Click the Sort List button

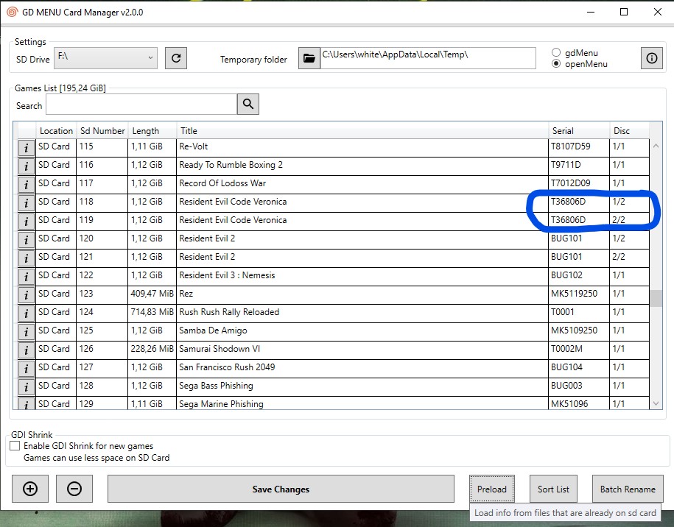coord(553,489)
